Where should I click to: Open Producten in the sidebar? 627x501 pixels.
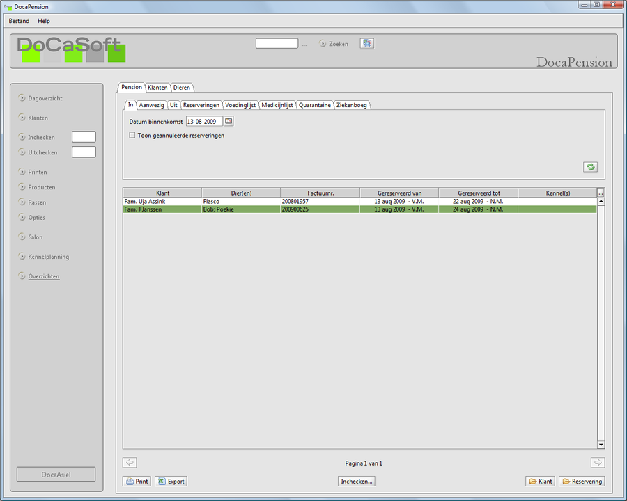point(42,187)
